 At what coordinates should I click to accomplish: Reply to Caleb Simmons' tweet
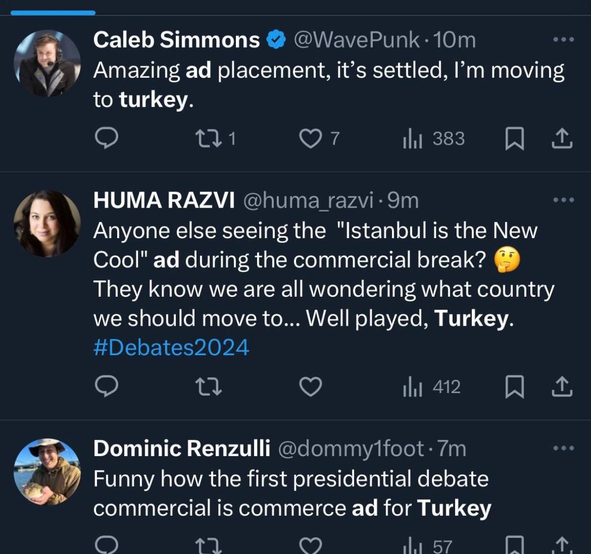pos(106,139)
